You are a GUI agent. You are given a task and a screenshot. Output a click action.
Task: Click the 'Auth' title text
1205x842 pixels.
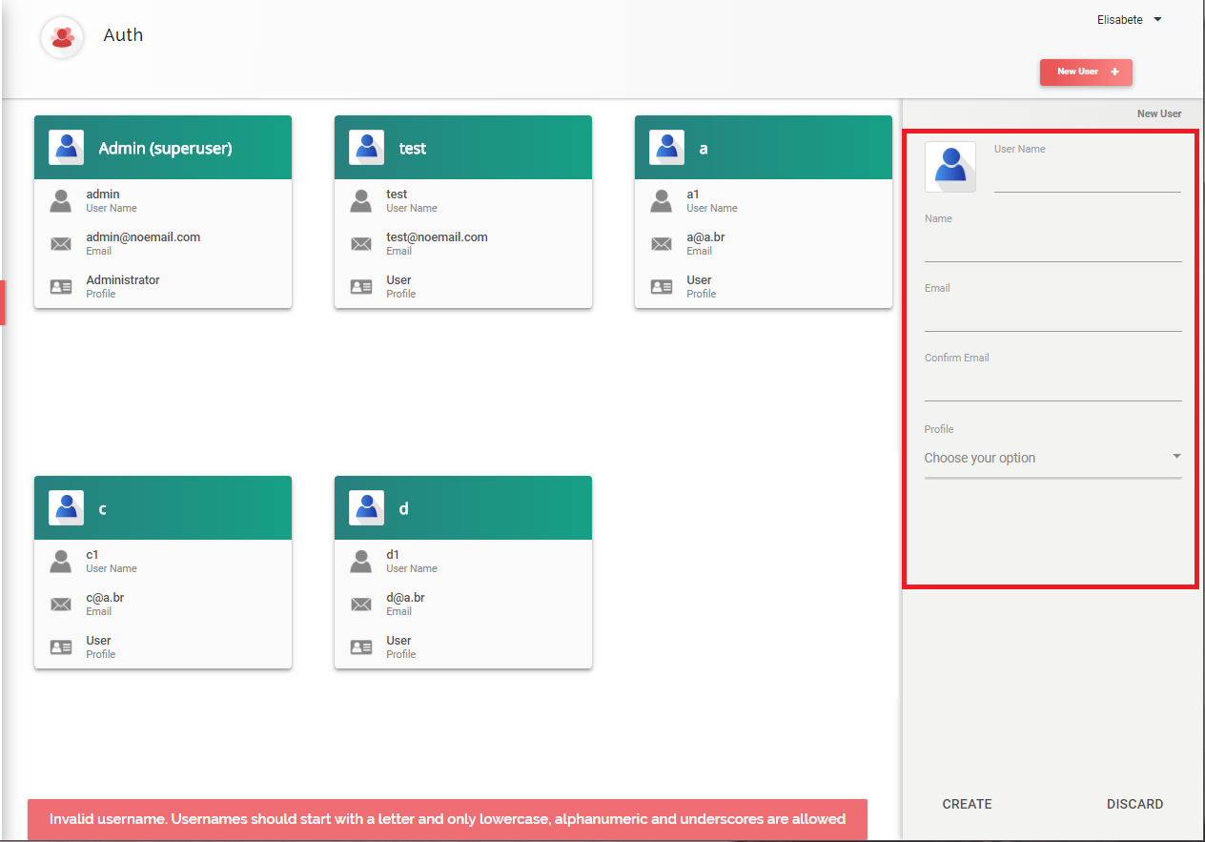123,35
